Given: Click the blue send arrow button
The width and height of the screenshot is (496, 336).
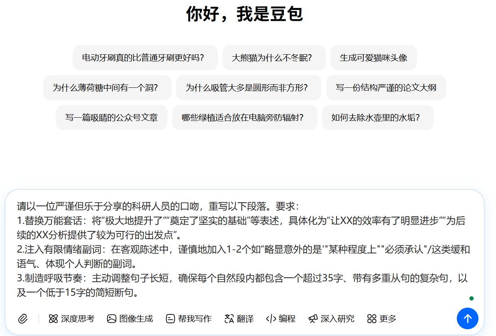Looking at the screenshot, I should 467,318.
